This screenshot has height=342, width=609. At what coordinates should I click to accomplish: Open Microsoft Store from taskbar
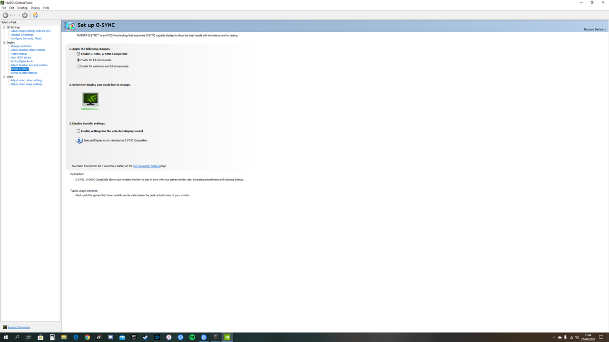pyautogui.click(x=40, y=337)
